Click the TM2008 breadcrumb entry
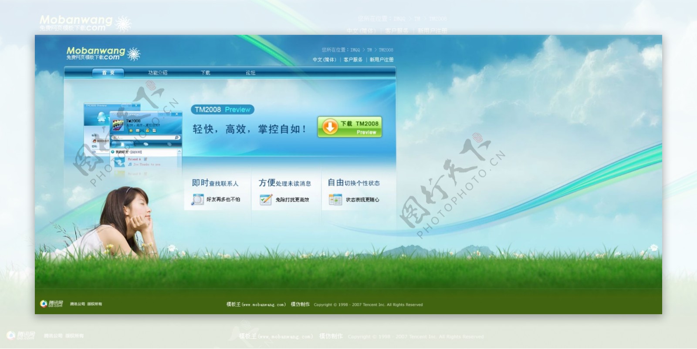This screenshot has width=697, height=349. (x=386, y=50)
